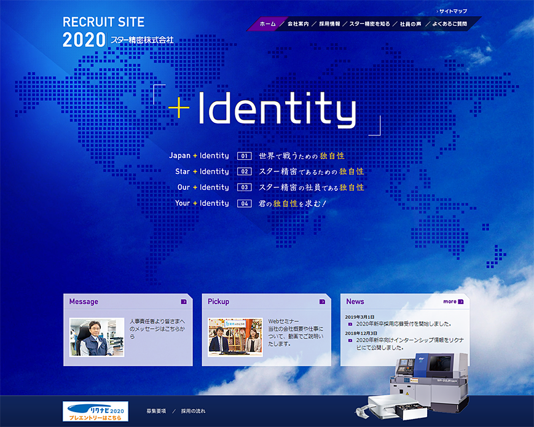Click the arrow icon on the Message panel header
The width and height of the screenshot is (534, 427).
pos(184,302)
